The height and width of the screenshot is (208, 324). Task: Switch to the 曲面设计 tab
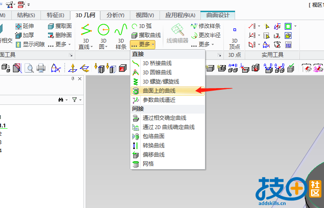click(218, 15)
